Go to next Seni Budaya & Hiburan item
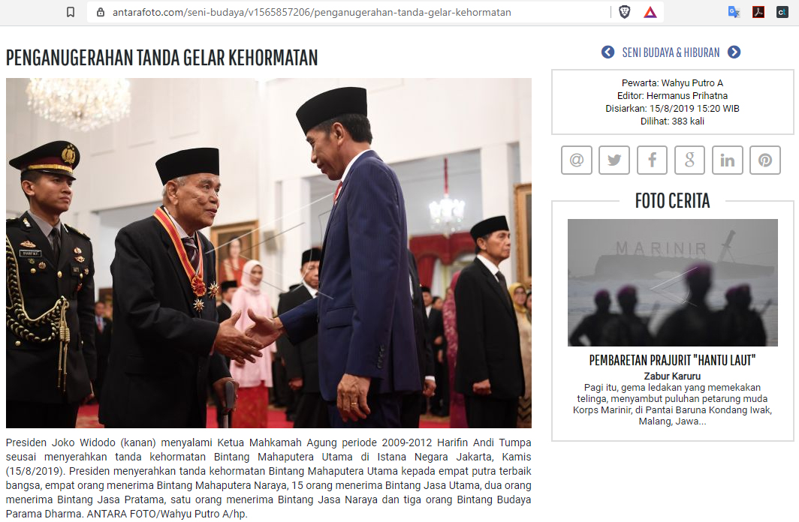 734,52
